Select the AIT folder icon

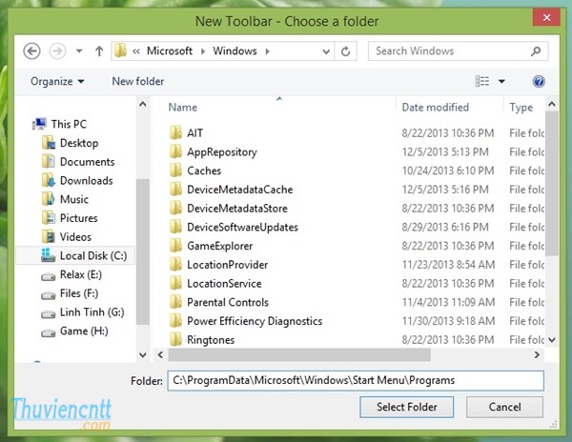175,132
